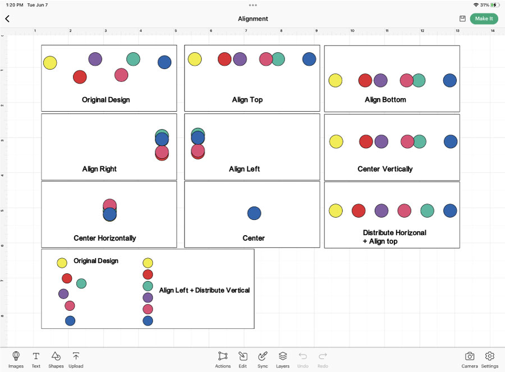Select blue circle in Align Left box
Viewport: 505px width, 372px height.
(198, 138)
